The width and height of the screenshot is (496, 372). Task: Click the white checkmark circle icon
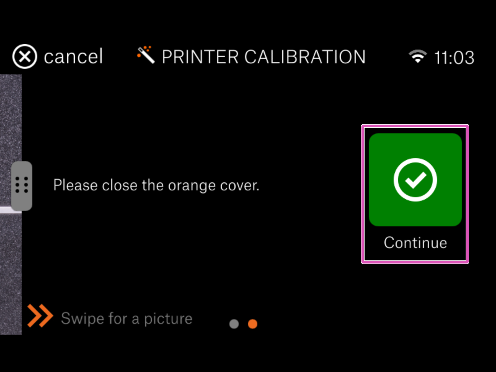(415, 180)
